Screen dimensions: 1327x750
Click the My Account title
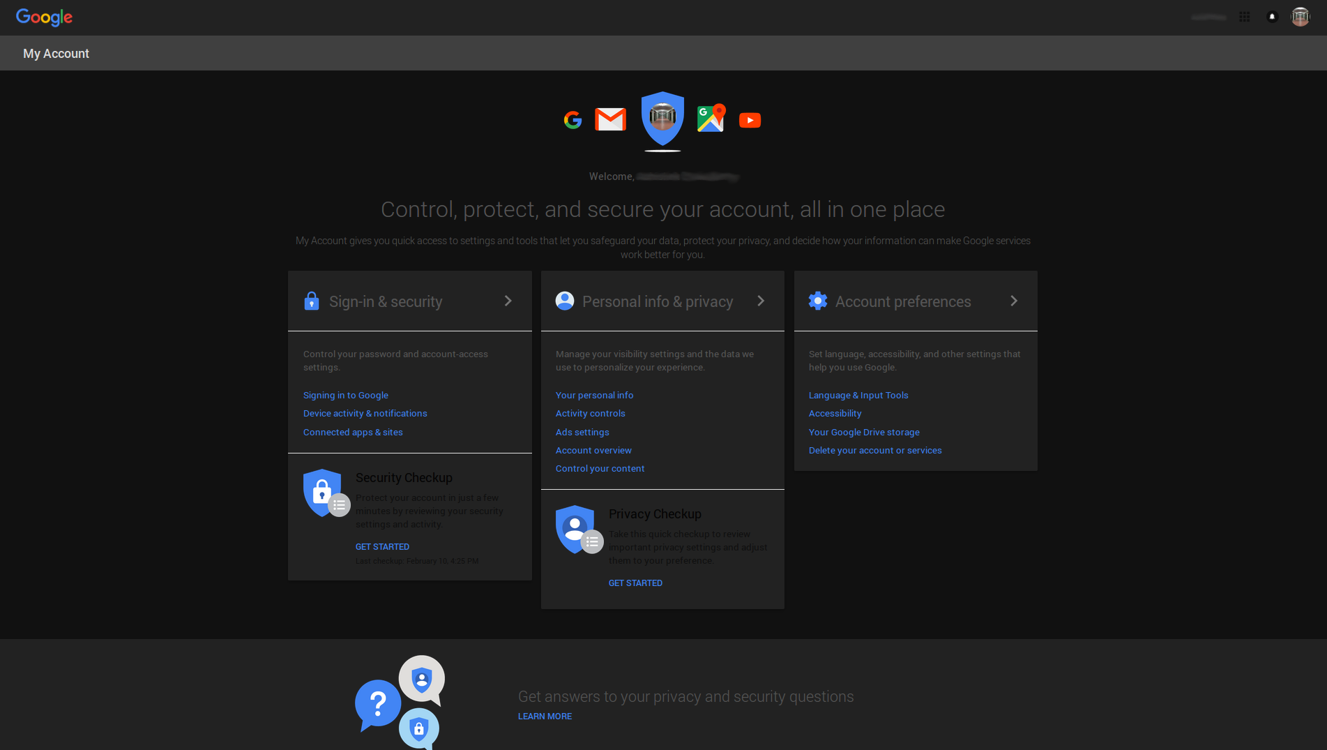[56, 54]
